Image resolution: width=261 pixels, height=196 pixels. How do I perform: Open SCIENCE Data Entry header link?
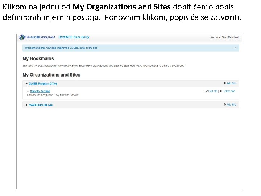click(x=74, y=37)
